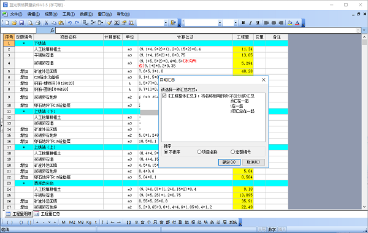This screenshot has height=233, width=368.
Task: Open font color A picker
Action: pos(297,23)
